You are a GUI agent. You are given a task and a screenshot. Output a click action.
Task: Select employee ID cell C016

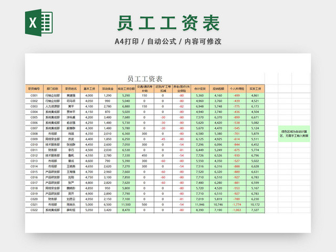(34, 177)
